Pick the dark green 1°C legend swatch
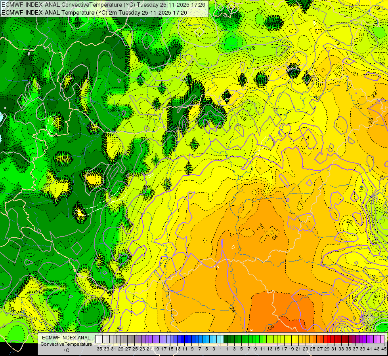 [x=226, y=339]
